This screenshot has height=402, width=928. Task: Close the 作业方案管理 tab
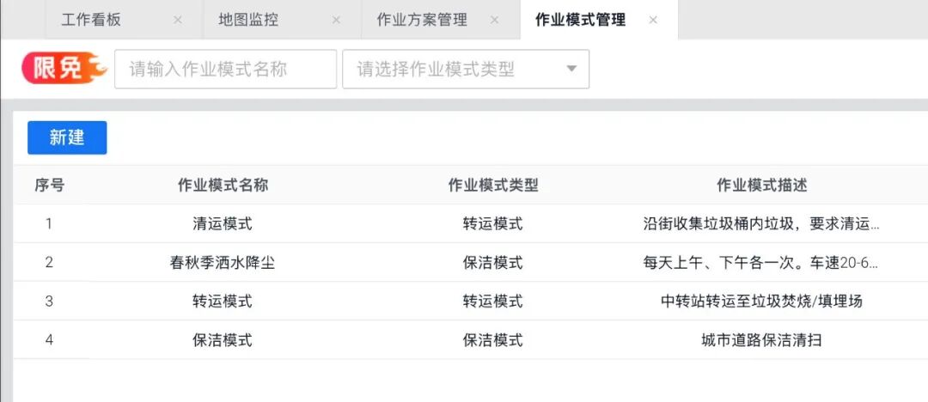pos(494,21)
